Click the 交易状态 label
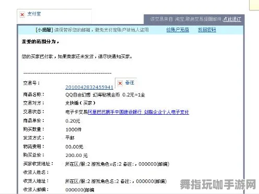This screenshot has width=259, height=194. pyautogui.click(x=34, y=112)
